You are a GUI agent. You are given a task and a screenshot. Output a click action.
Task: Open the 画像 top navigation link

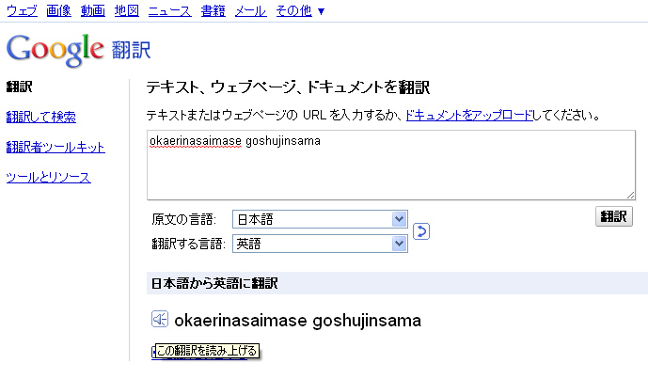point(58,10)
